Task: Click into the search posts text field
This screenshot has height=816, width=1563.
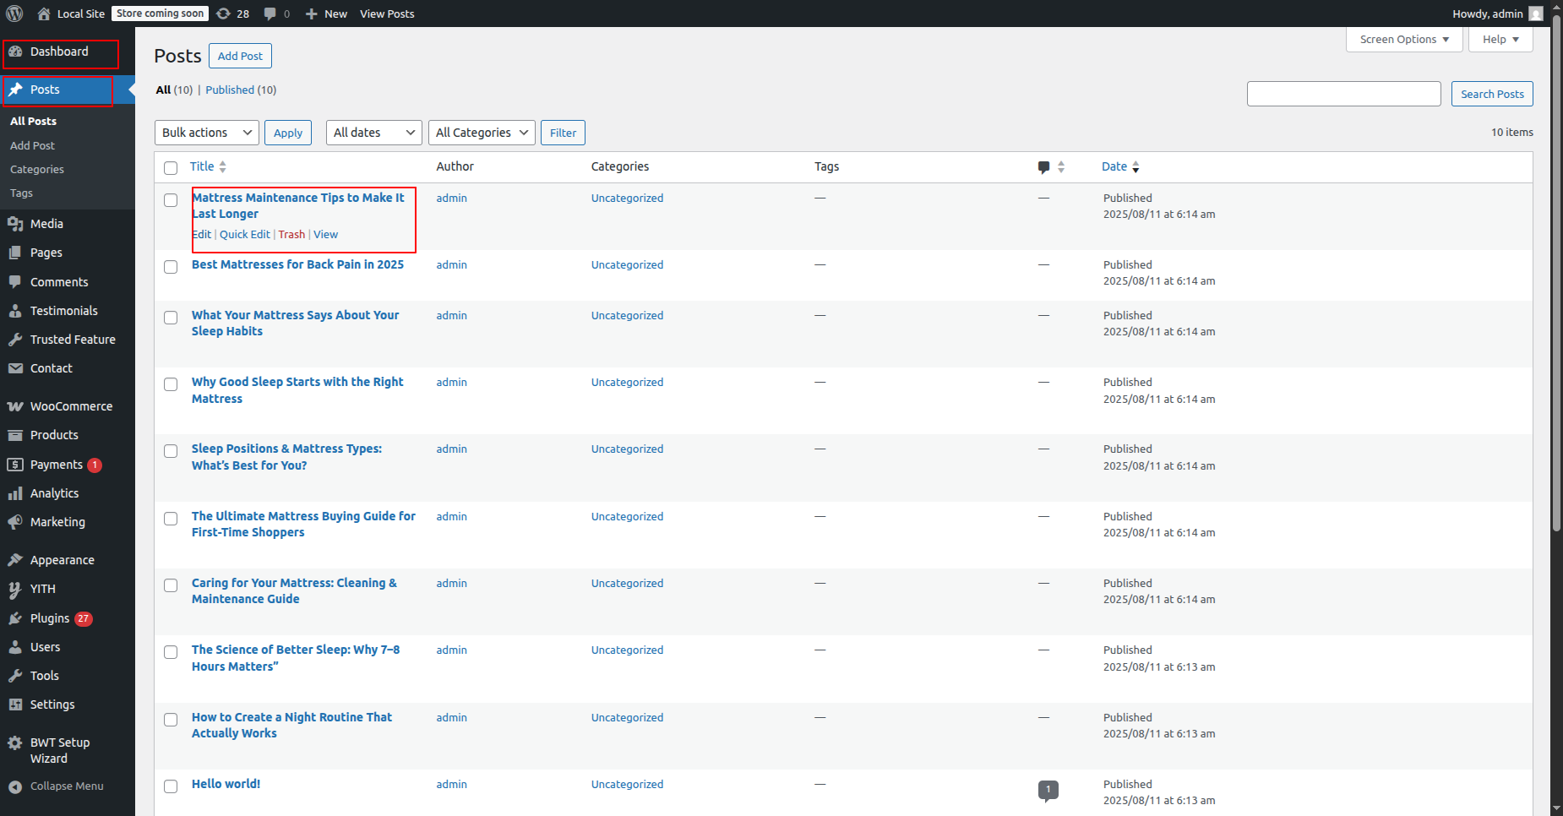Action: (x=1343, y=94)
